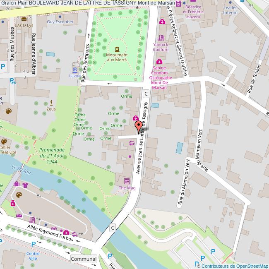Select the Monument aux Morts memorial icon
This screenshot has height=269, width=269.
[x=116, y=49]
